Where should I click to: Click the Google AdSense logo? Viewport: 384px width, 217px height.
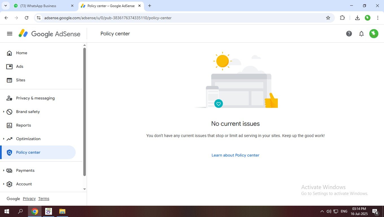[x=50, y=34]
